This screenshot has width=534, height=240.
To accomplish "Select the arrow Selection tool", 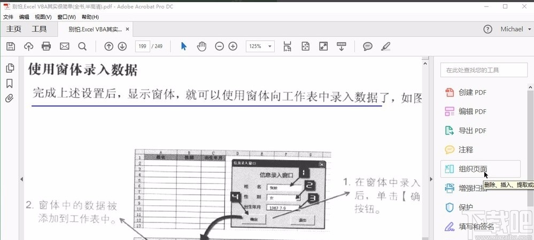I will 184,46.
